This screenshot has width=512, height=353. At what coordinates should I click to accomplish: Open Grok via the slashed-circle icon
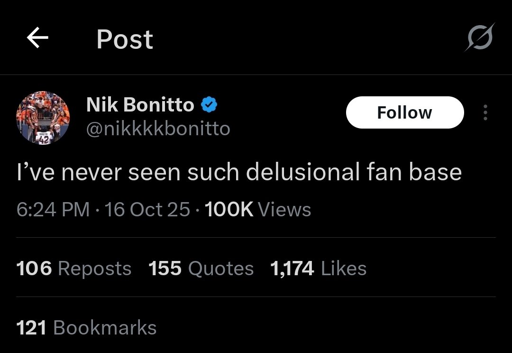[479, 37]
